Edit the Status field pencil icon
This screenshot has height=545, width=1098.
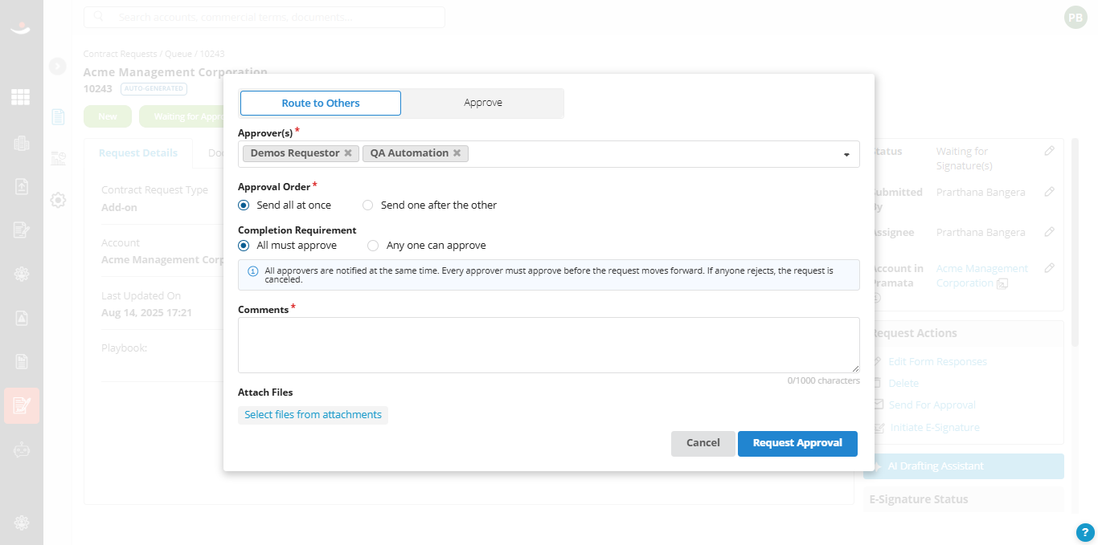pyautogui.click(x=1049, y=151)
